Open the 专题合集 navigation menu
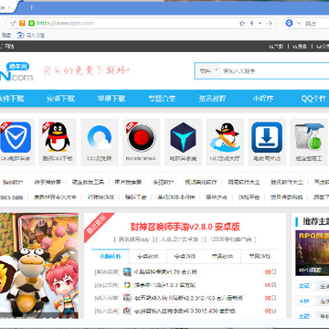This screenshot has width=329, height=329. 162,99
